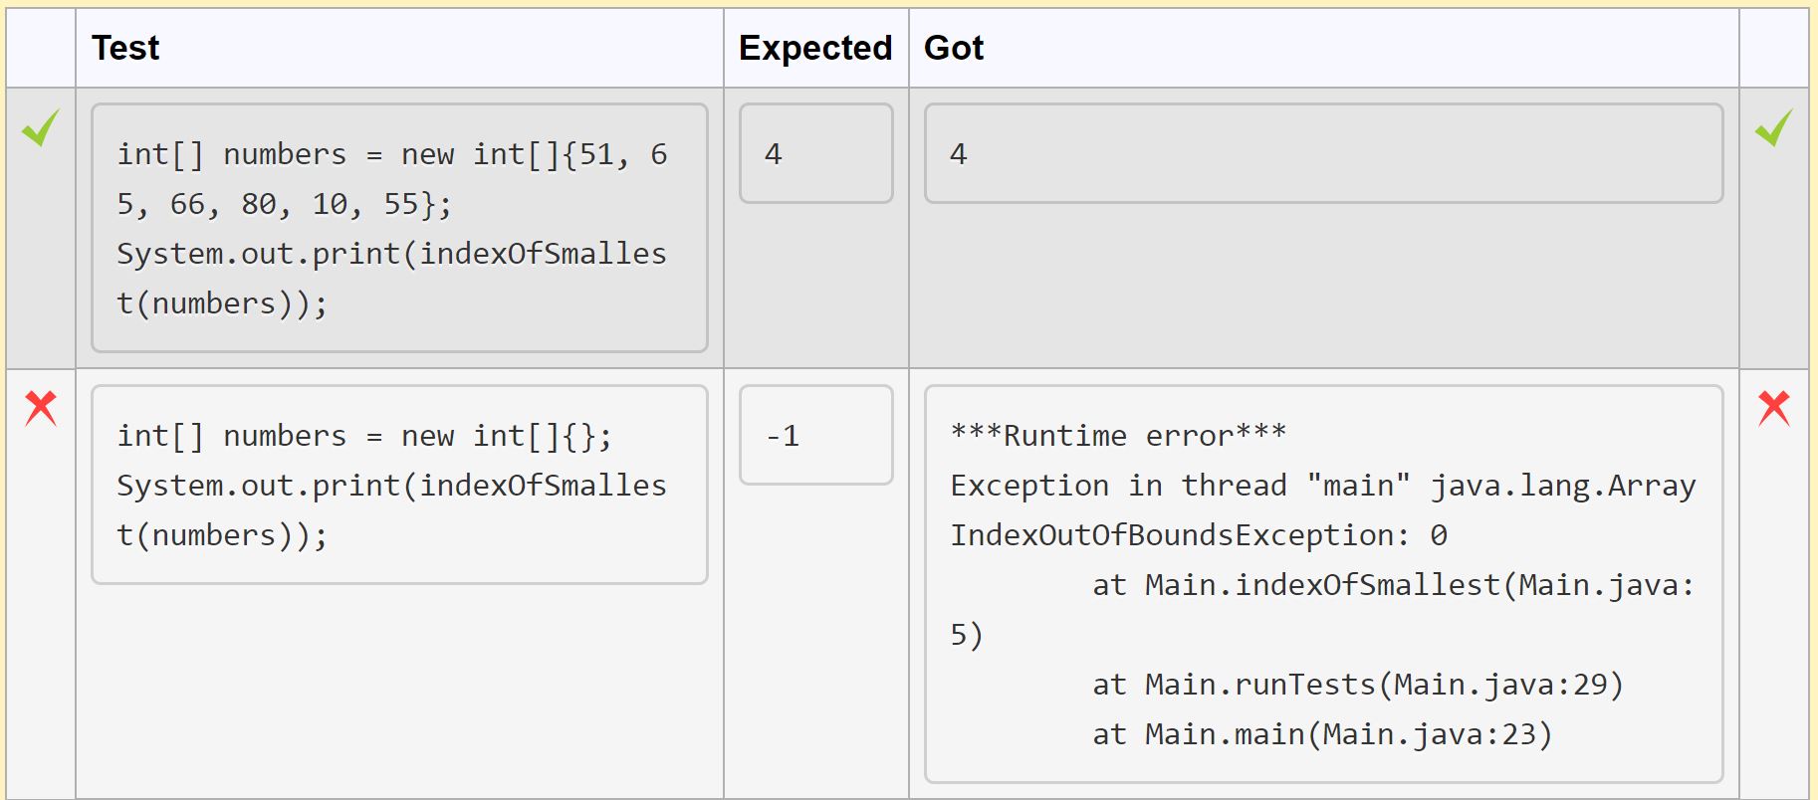Click the empty top-left header cell
Screen dimensions: 1818x800
[41, 48]
